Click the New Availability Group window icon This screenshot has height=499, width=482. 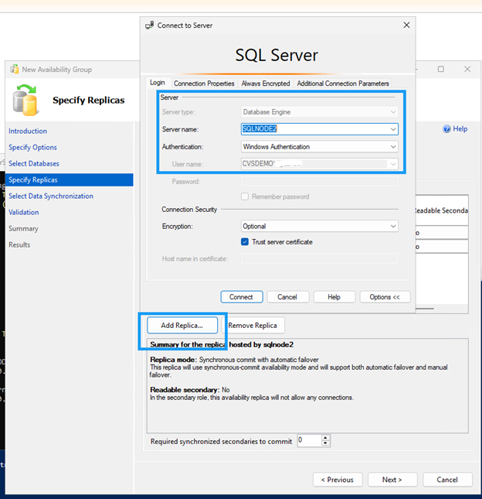point(14,70)
